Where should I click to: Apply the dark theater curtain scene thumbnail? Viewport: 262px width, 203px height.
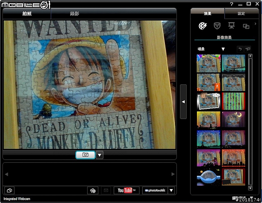[234, 82]
